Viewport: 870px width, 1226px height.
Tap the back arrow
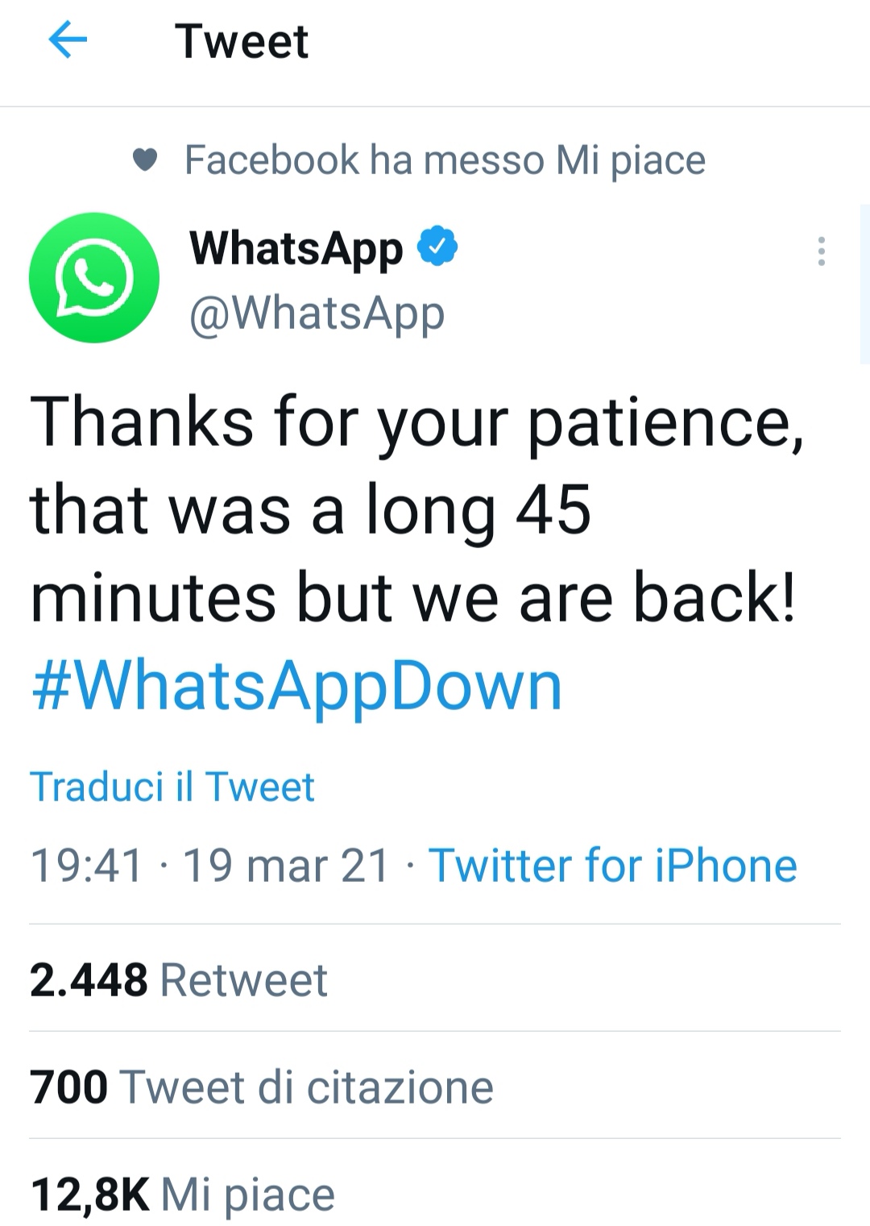tap(68, 41)
